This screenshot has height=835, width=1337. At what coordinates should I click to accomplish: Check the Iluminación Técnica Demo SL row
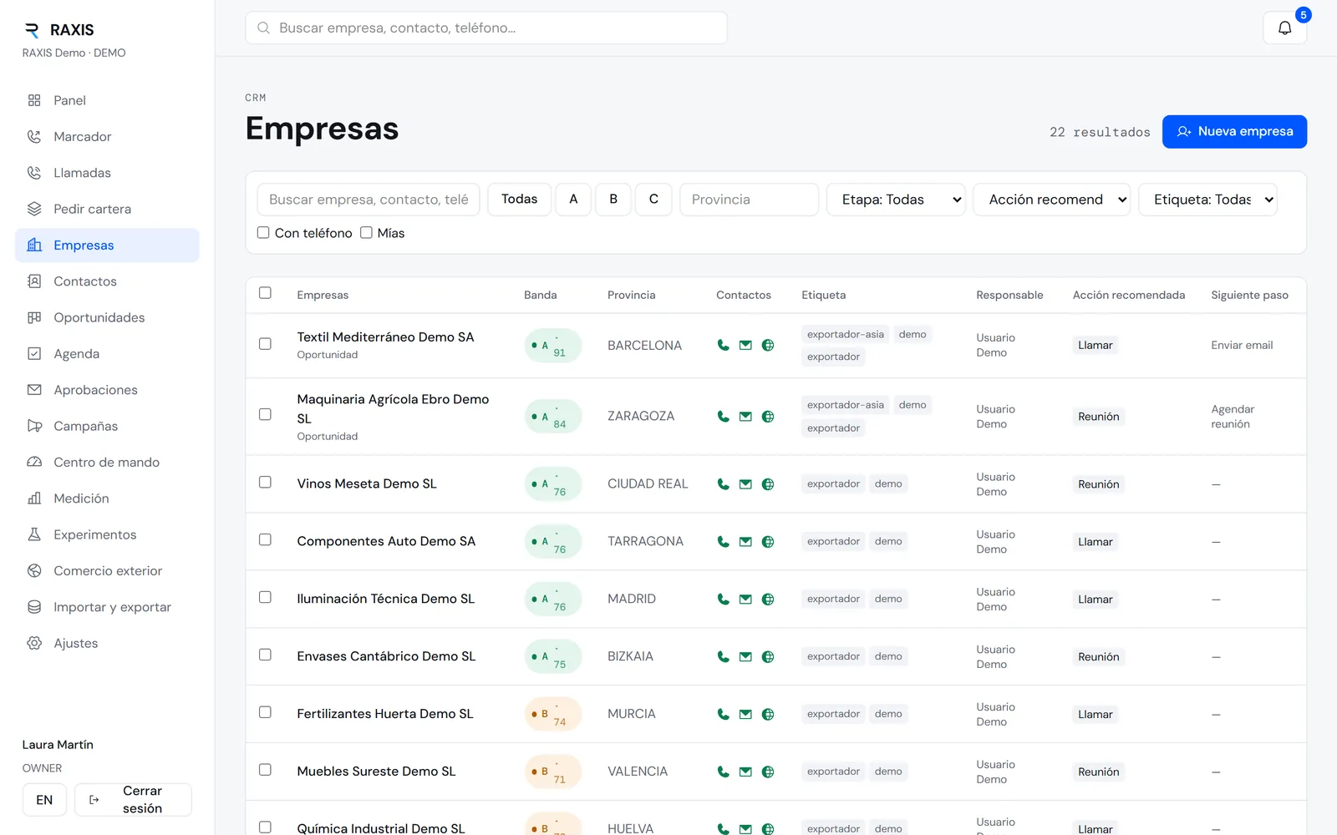click(x=265, y=597)
